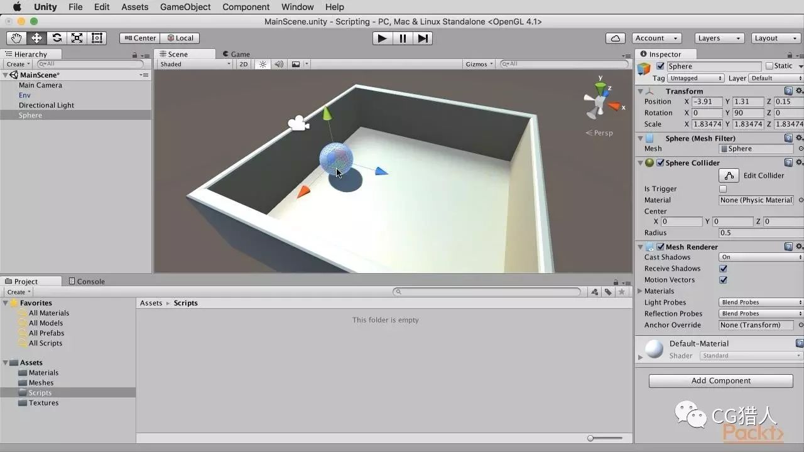Click the Pause button
804x452 pixels.
tap(403, 38)
